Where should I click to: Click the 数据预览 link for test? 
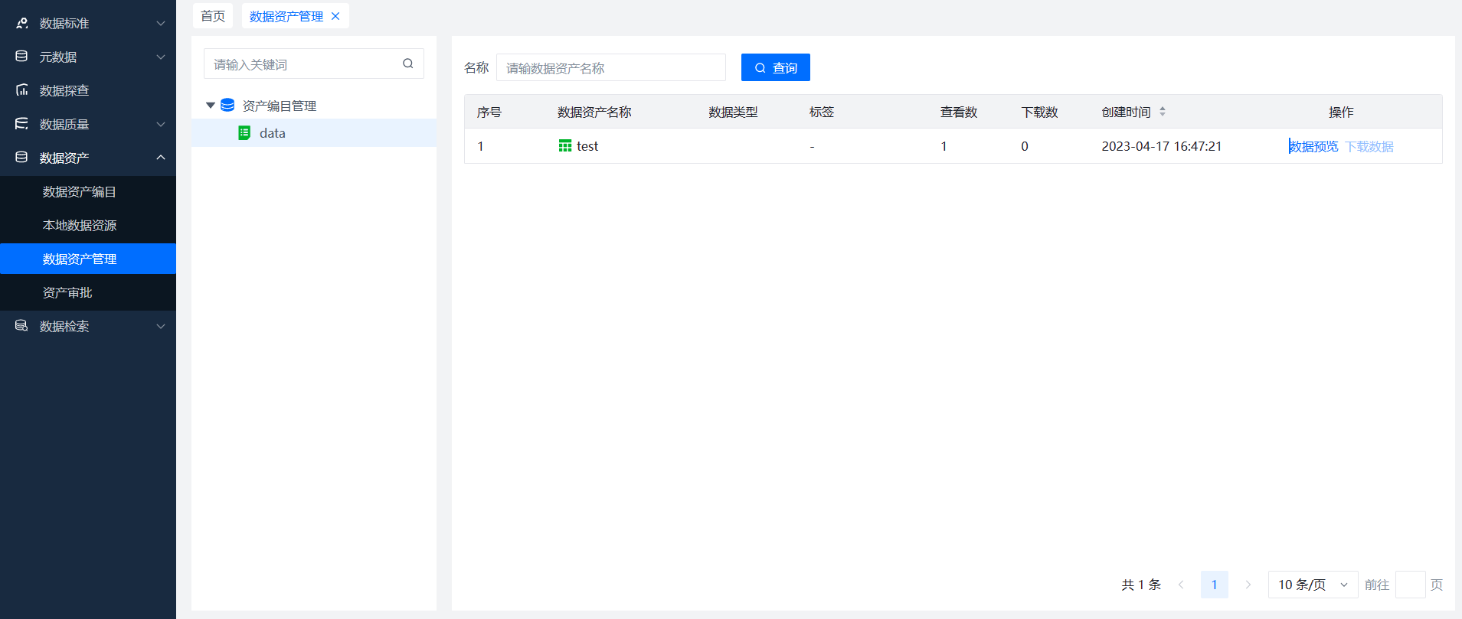pyautogui.click(x=1313, y=146)
